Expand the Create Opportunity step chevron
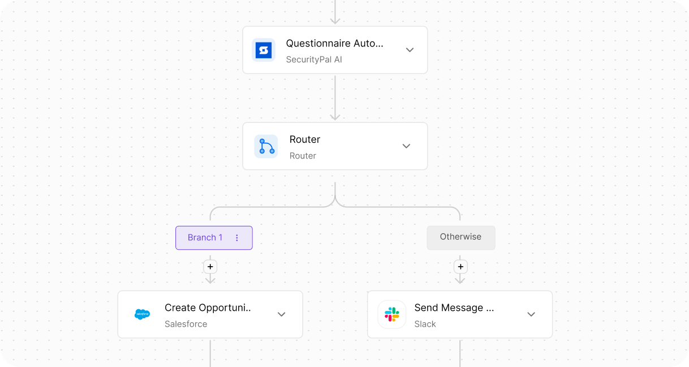The image size is (689, 367). pyautogui.click(x=282, y=314)
